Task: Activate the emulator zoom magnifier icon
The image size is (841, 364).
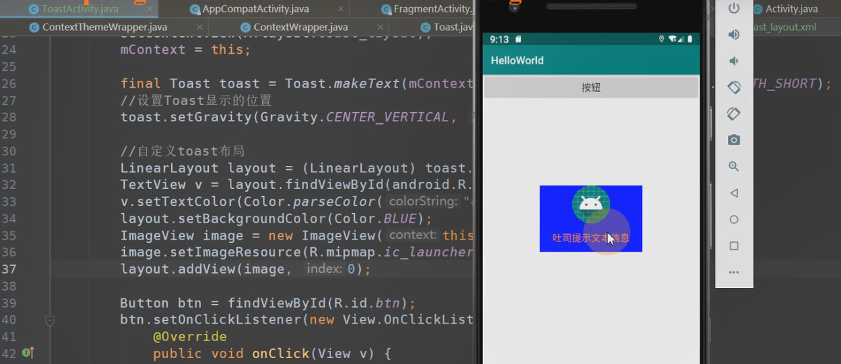Action: 734,167
